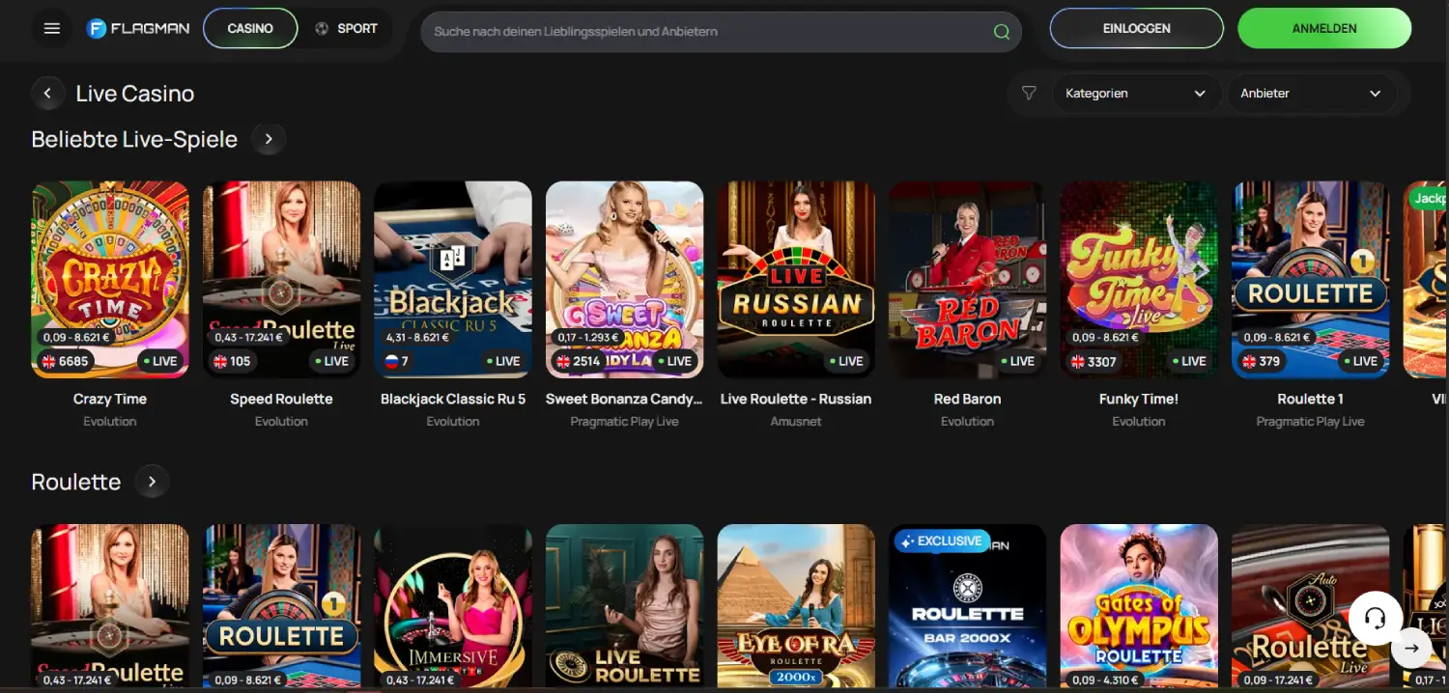The width and height of the screenshot is (1449, 693).
Task: Click the Live Casino heading
Action: click(x=135, y=94)
